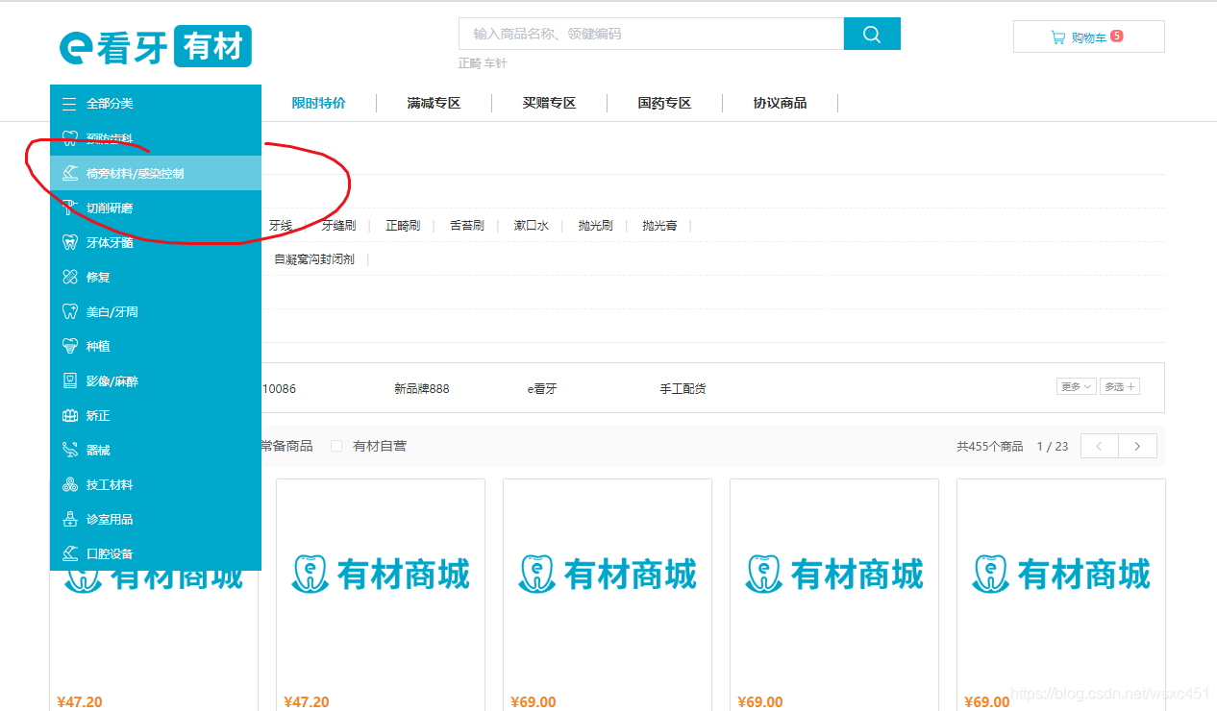
Task: Open 种植 category in sidebar
Action: pyautogui.click(x=156, y=346)
